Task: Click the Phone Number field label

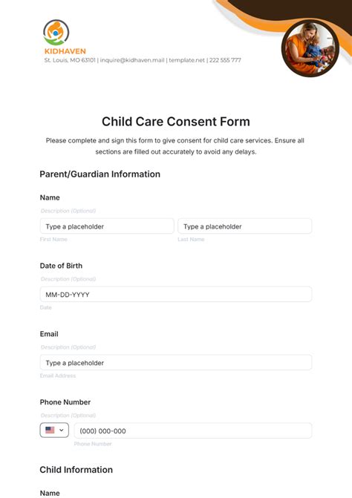Action: (65, 402)
